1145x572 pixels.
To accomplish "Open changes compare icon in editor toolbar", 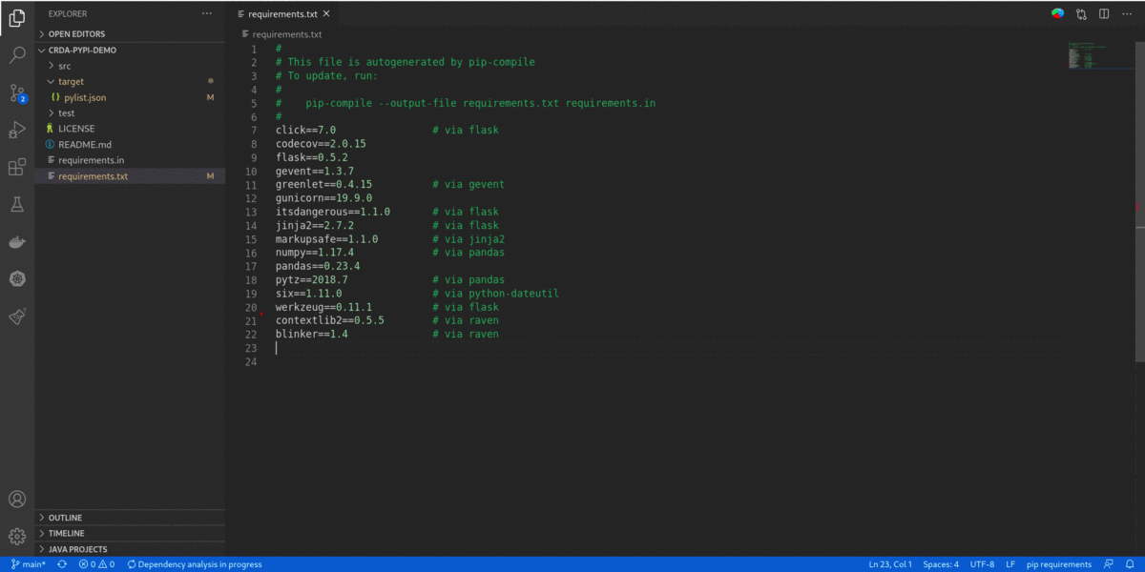I will (1081, 14).
